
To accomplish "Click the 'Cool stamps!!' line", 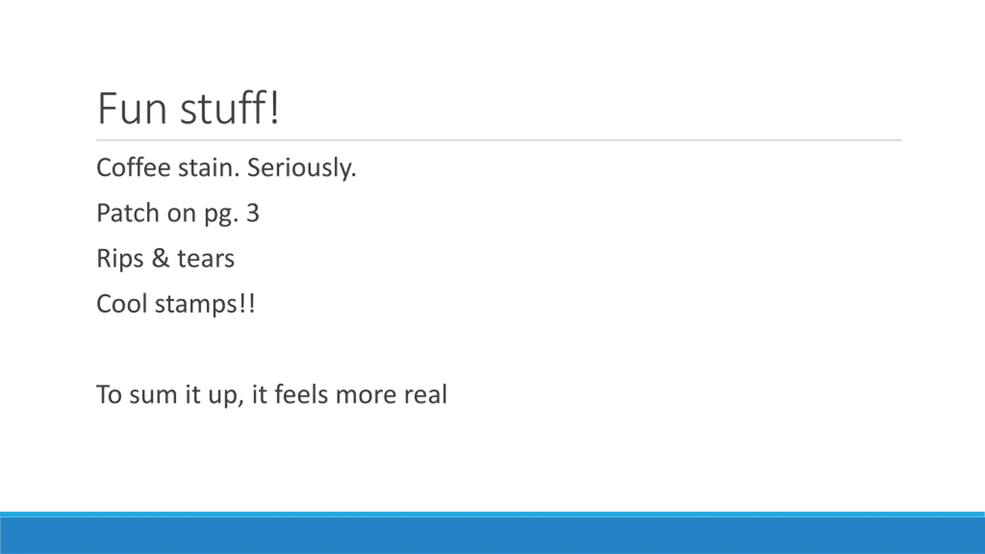I will [175, 304].
